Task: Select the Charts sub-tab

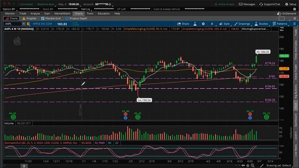Action: [x=11, y=19]
